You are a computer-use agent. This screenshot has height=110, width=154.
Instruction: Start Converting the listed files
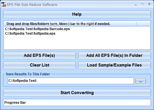[x=77, y=93]
